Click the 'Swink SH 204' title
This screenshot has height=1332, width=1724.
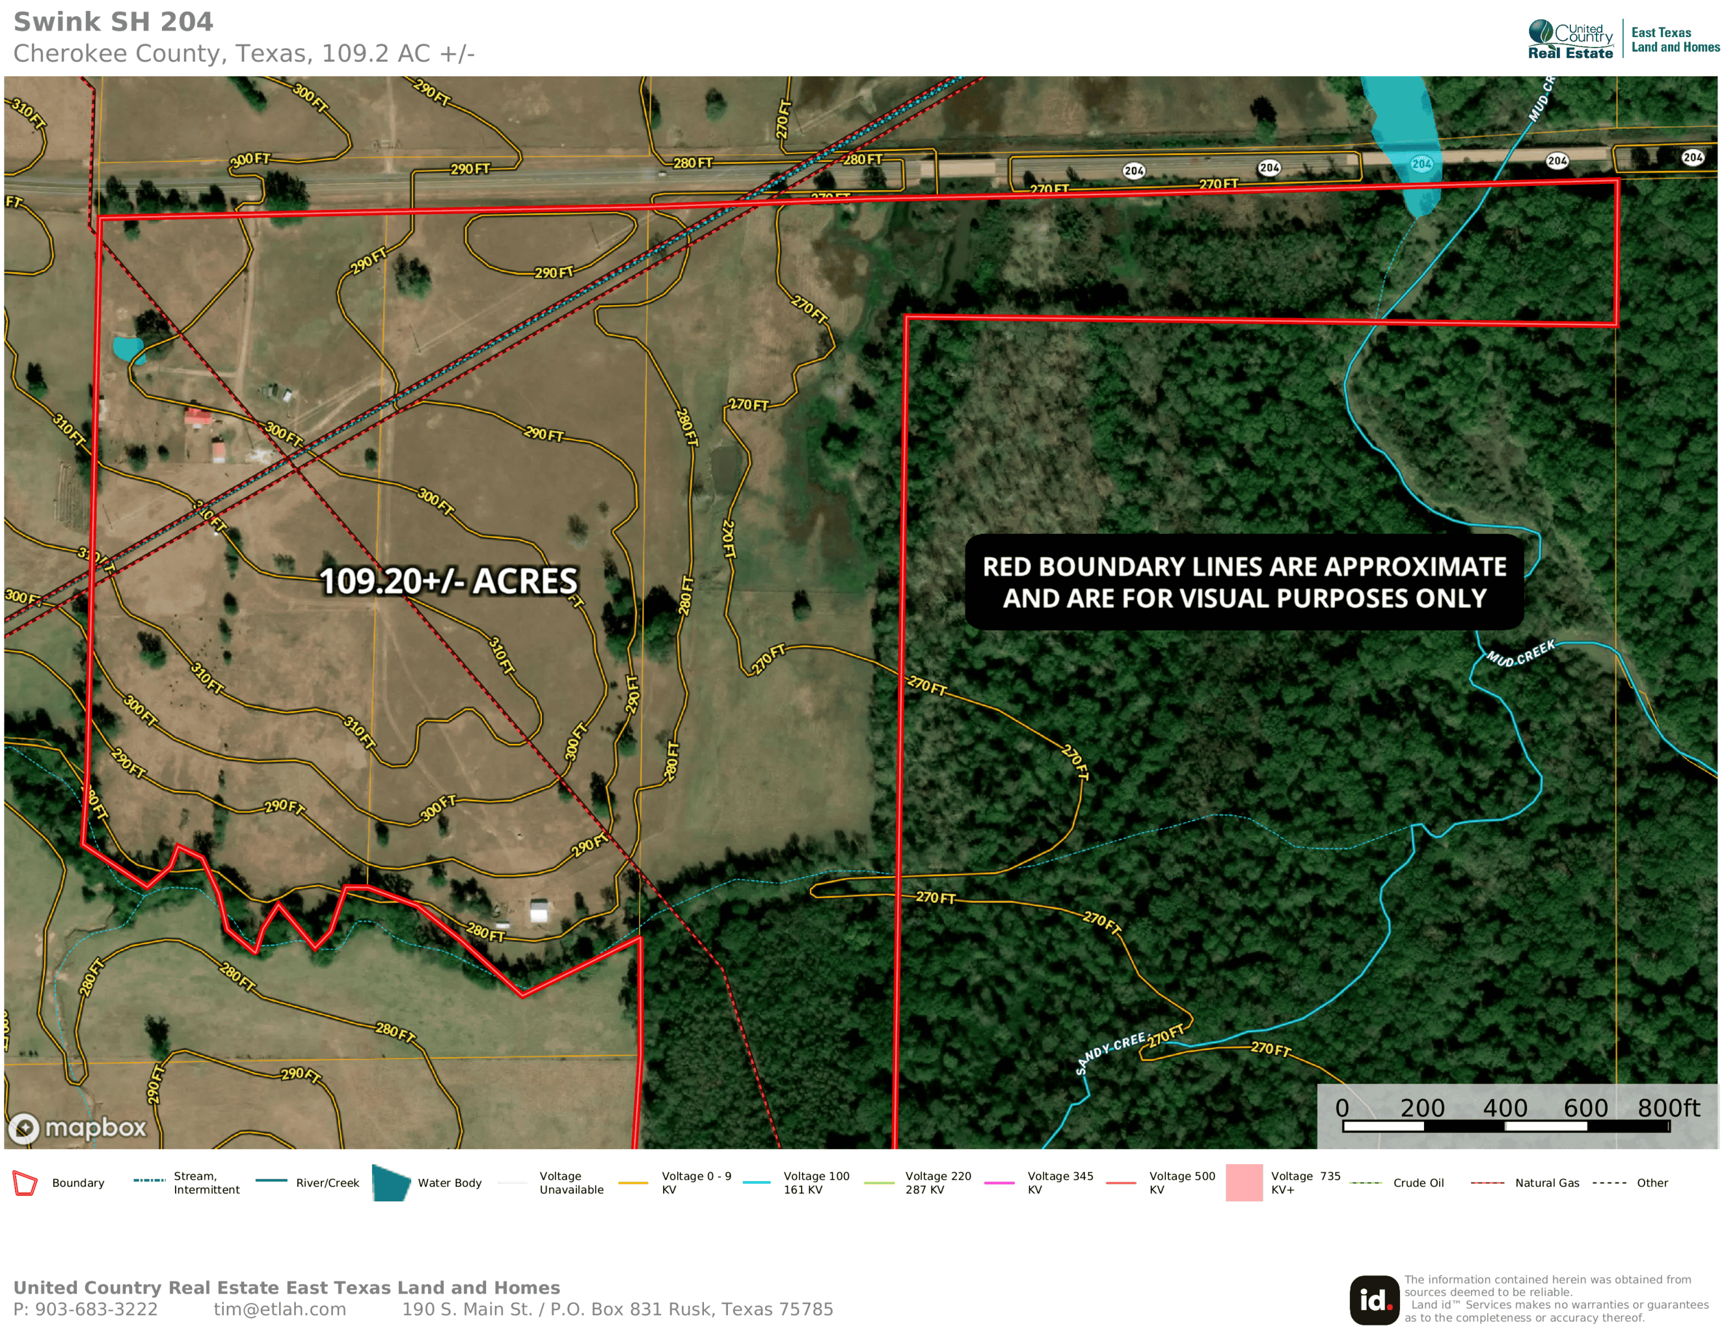coord(114,22)
